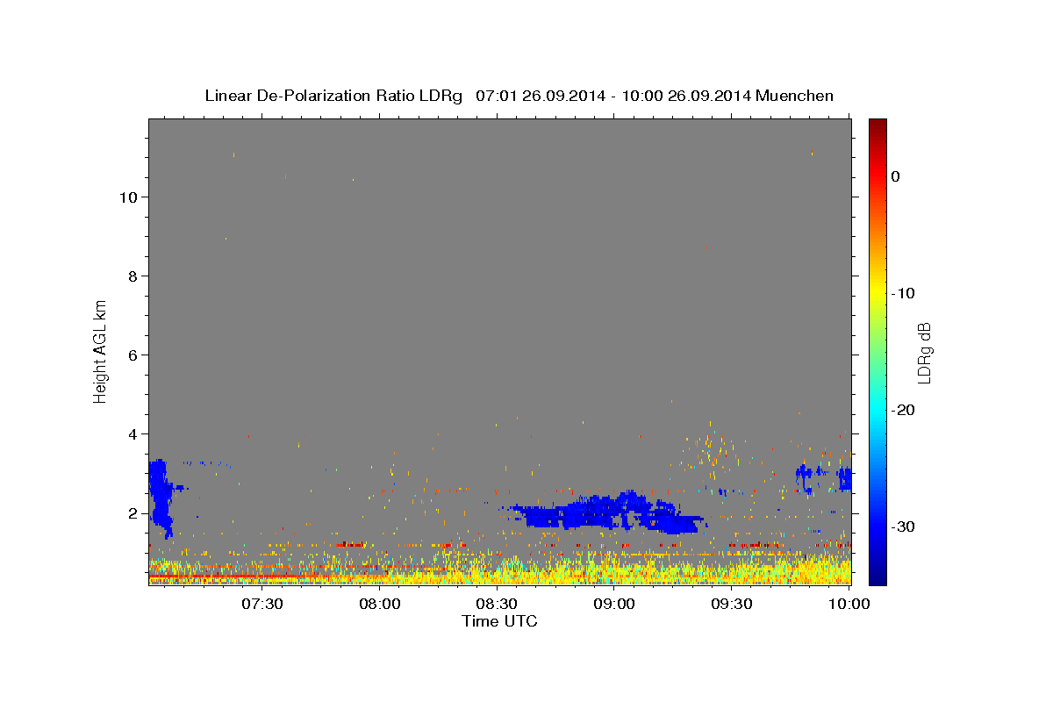
Task: Click the colorbar value label -20
Action: click(x=904, y=410)
